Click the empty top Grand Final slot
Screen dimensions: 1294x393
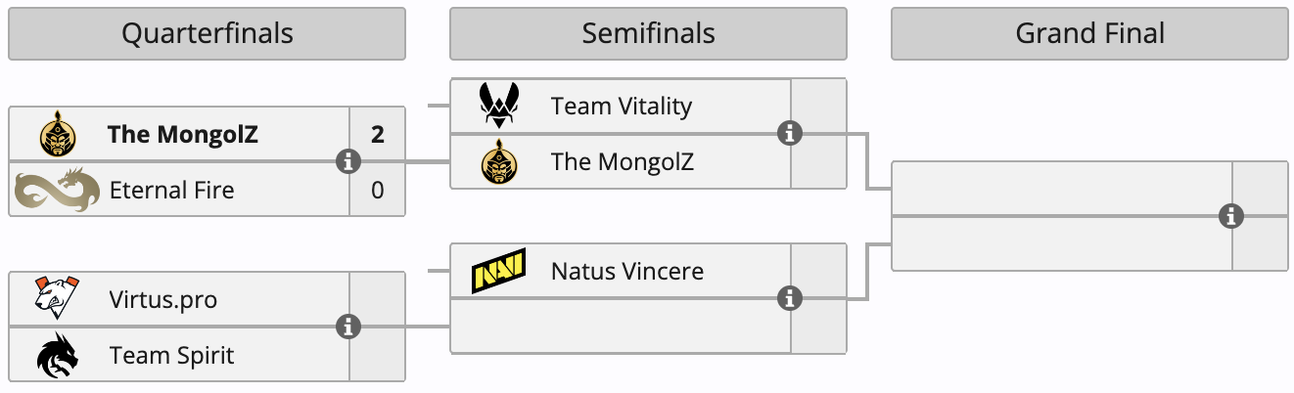point(1062,189)
